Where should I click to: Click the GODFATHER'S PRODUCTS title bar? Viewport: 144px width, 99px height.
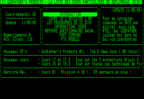[x=71, y=2]
